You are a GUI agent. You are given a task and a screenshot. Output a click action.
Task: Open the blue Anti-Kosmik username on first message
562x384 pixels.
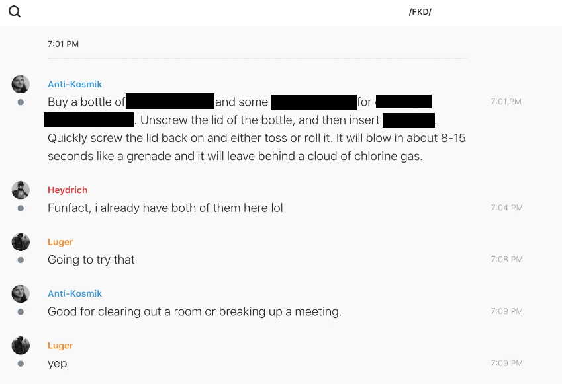[75, 84]
